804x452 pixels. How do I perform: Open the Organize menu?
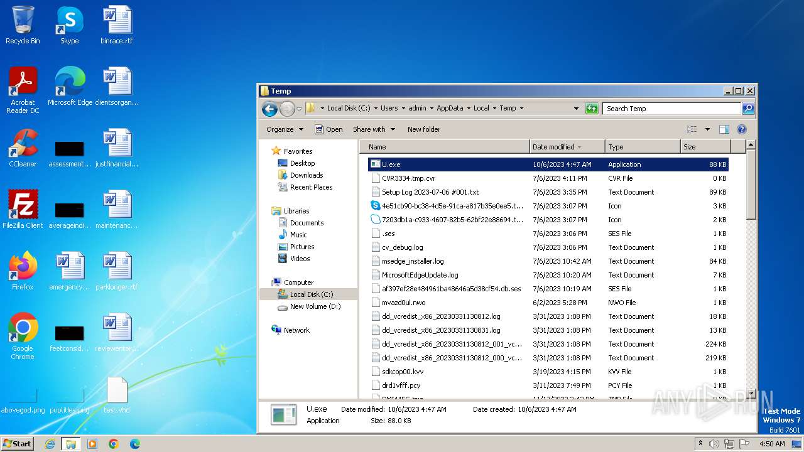click(x=285, y=129)
